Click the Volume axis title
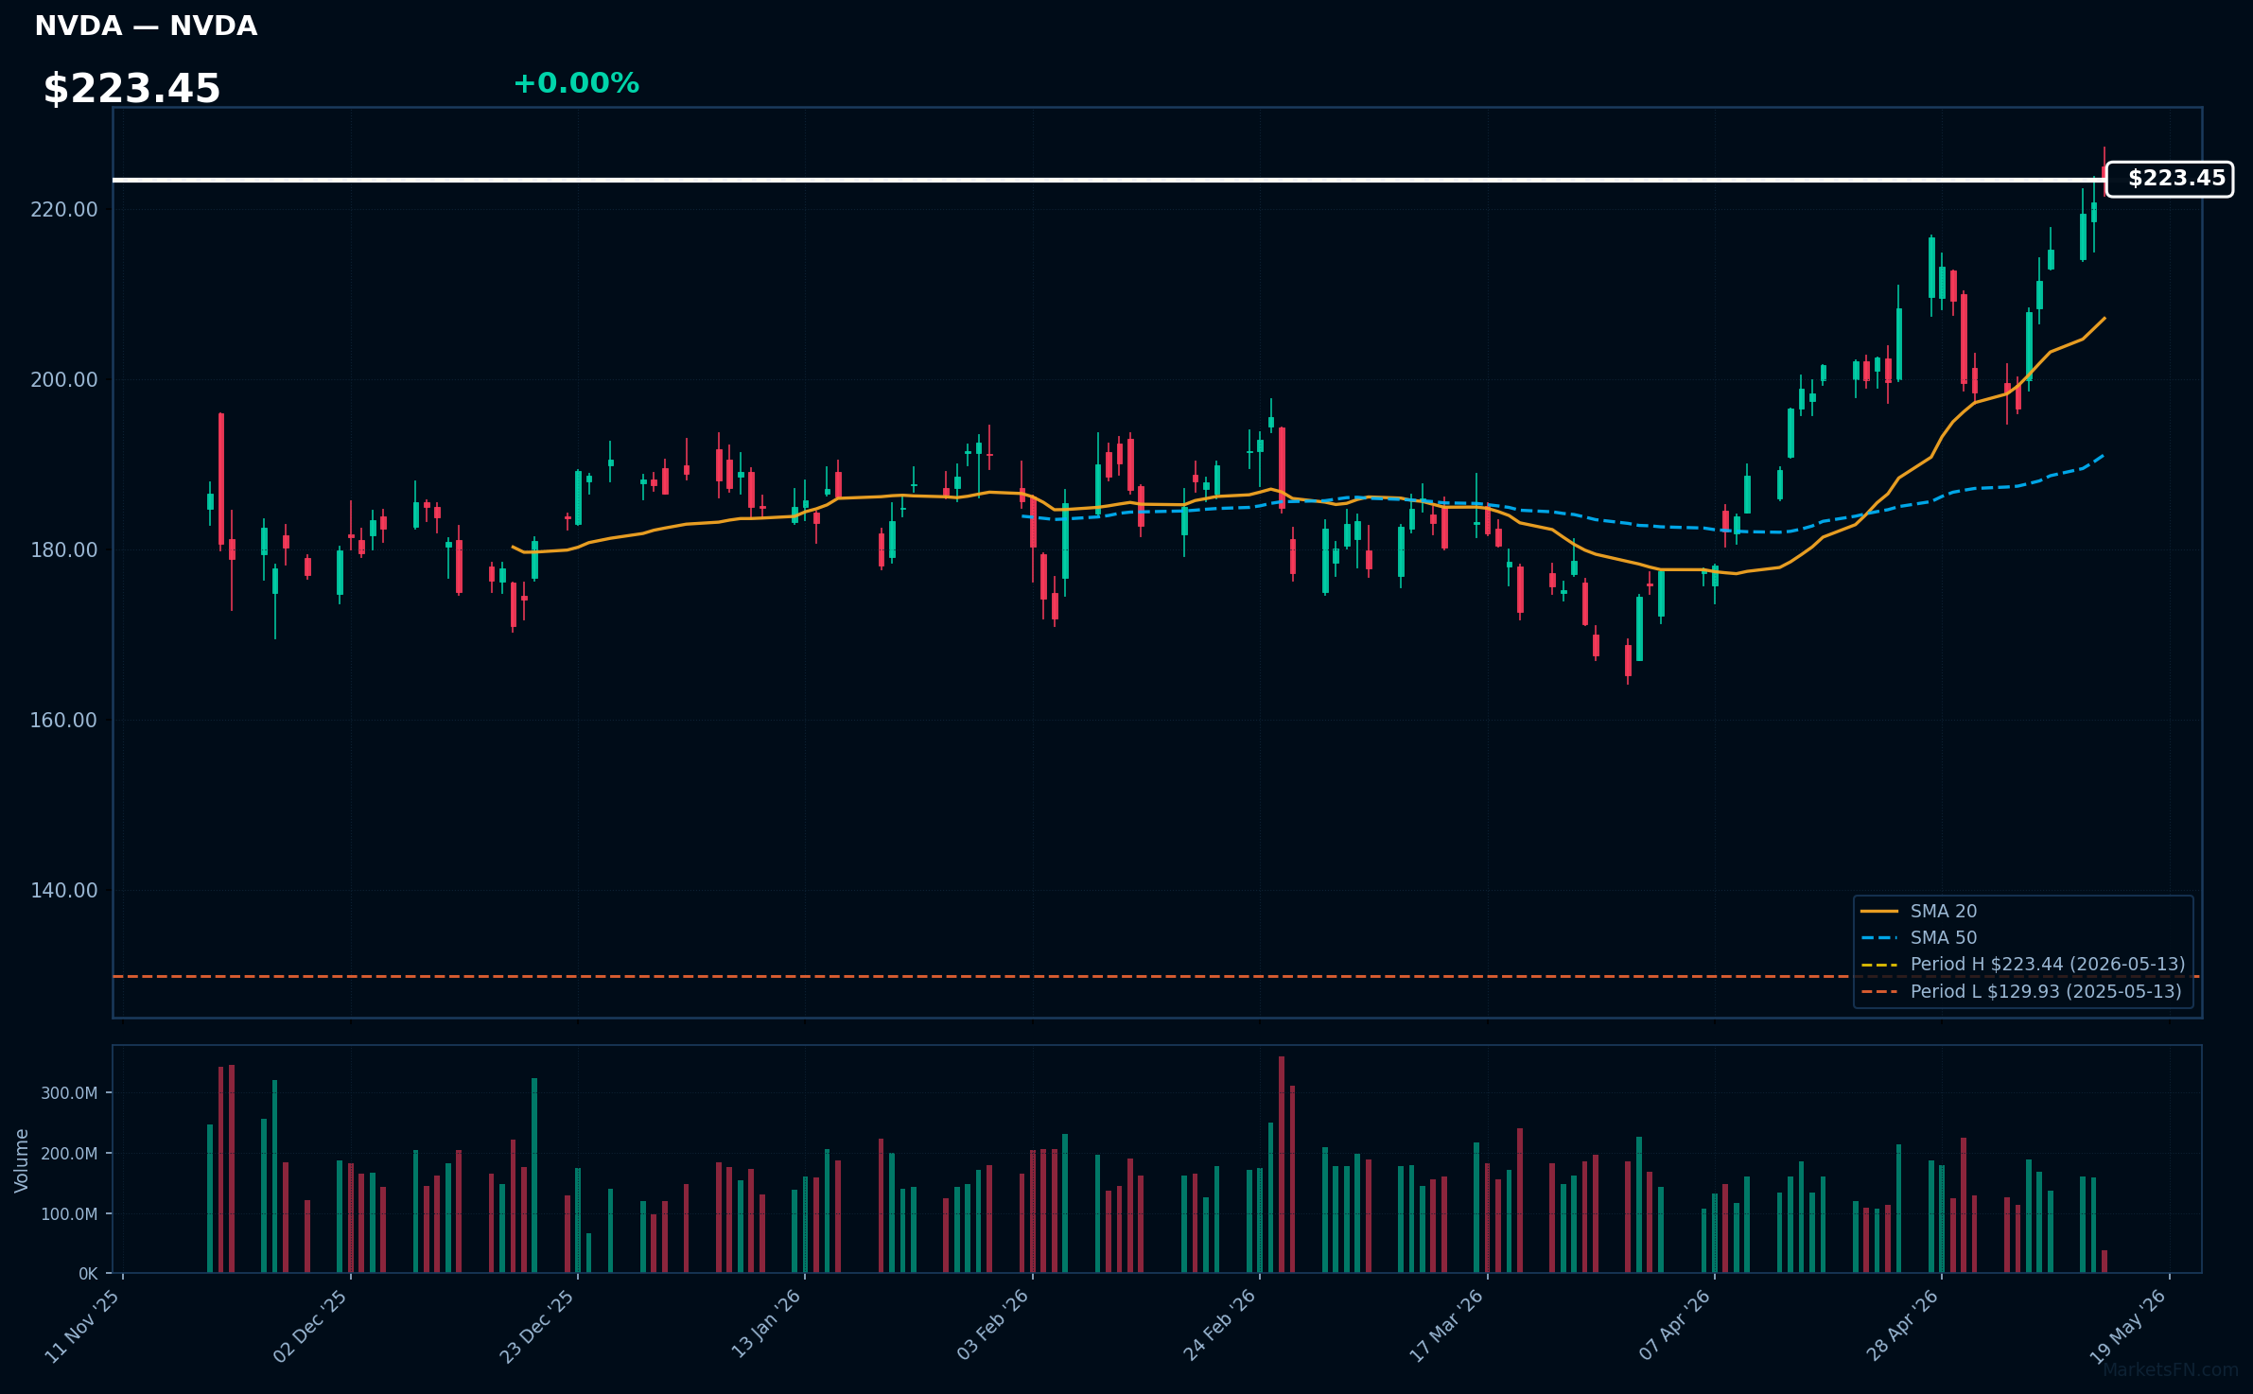The width and height of the screenshot is (2253, 1394). click(x=22, y=1160)
